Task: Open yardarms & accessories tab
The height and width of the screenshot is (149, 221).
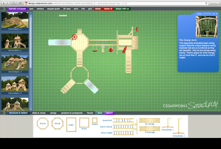Action: [72, 113]
